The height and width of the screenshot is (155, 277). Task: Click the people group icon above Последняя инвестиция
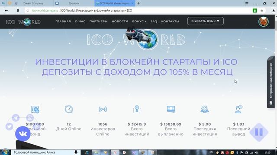(205, 109)
